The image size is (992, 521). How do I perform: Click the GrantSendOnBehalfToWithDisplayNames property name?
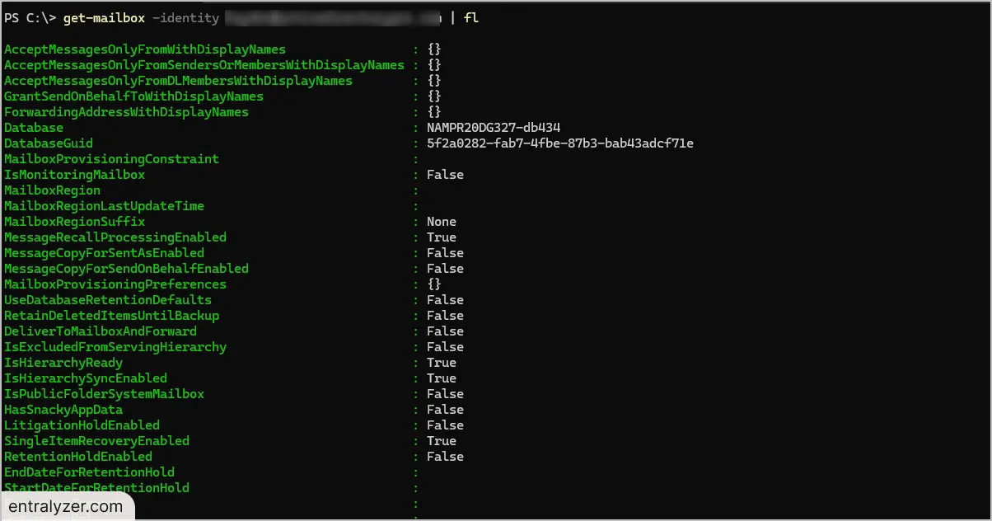pyautogui.click(x=133, y=96)
